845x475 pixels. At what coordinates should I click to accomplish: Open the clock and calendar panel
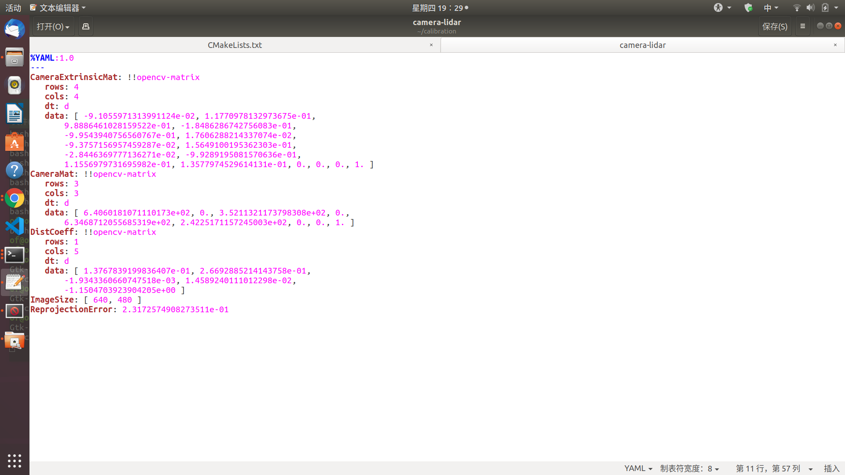pos(440,7)
